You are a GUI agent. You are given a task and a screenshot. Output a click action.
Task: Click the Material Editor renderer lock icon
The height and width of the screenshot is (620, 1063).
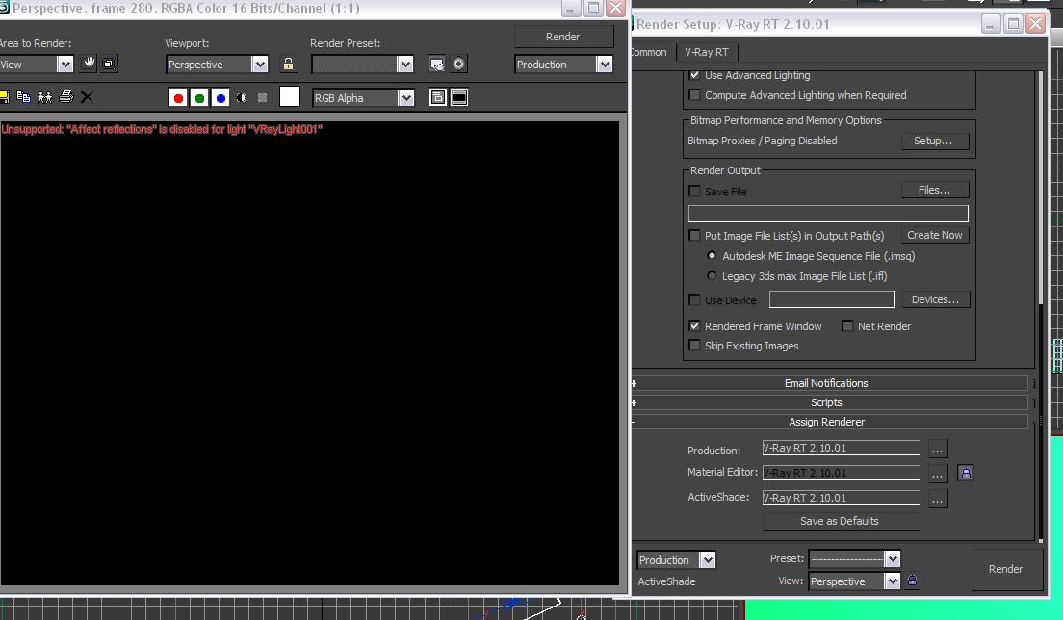pyautogui.click(x=966, y=473)
